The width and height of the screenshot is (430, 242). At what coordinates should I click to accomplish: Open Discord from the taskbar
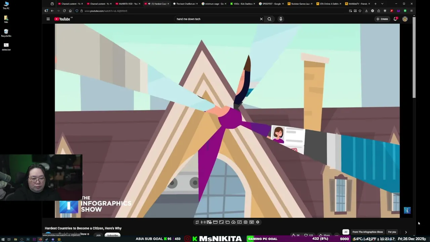pyautogui.click(x=53, y=239)
